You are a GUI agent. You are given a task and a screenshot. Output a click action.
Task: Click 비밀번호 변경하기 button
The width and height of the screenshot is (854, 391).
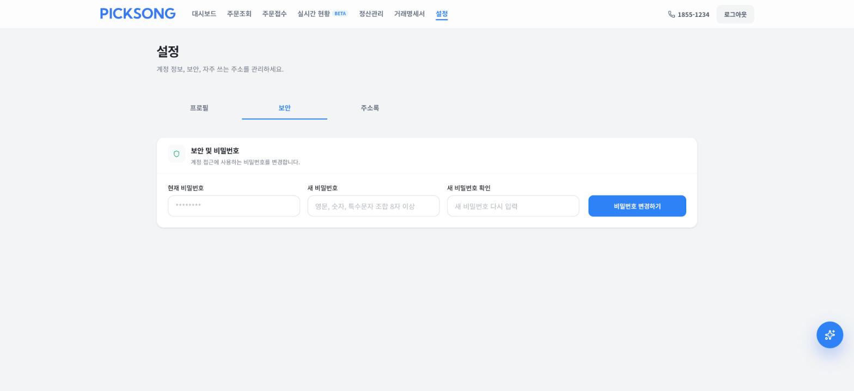tap(637, 206)
